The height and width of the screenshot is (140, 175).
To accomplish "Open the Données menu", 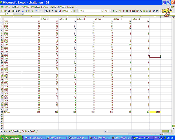I will click(x=61, y=7).
